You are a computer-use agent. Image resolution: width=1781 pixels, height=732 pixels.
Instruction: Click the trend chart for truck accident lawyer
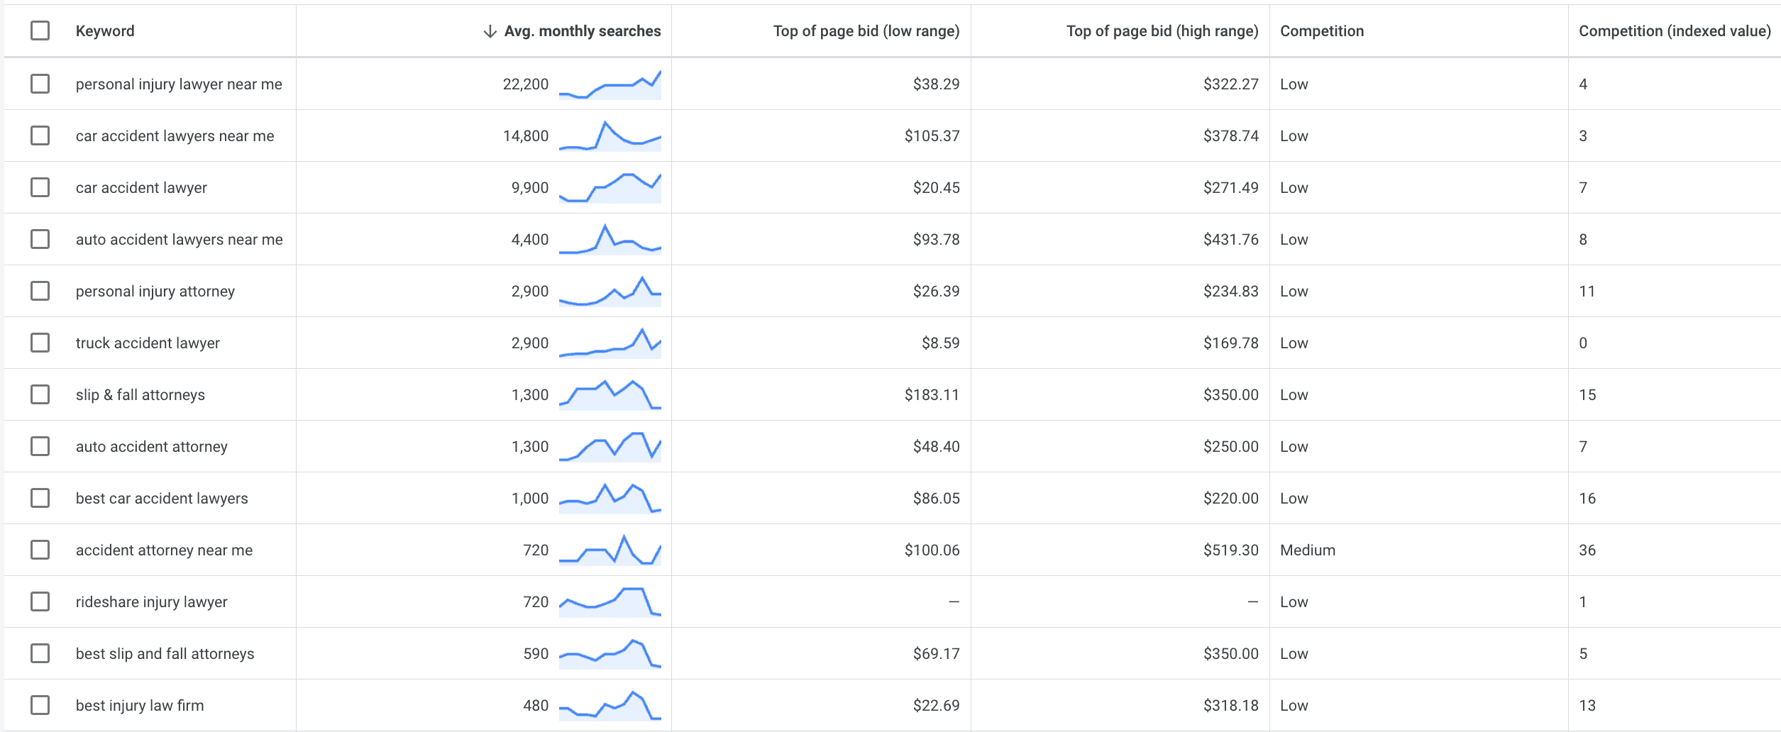click(610, 343)
